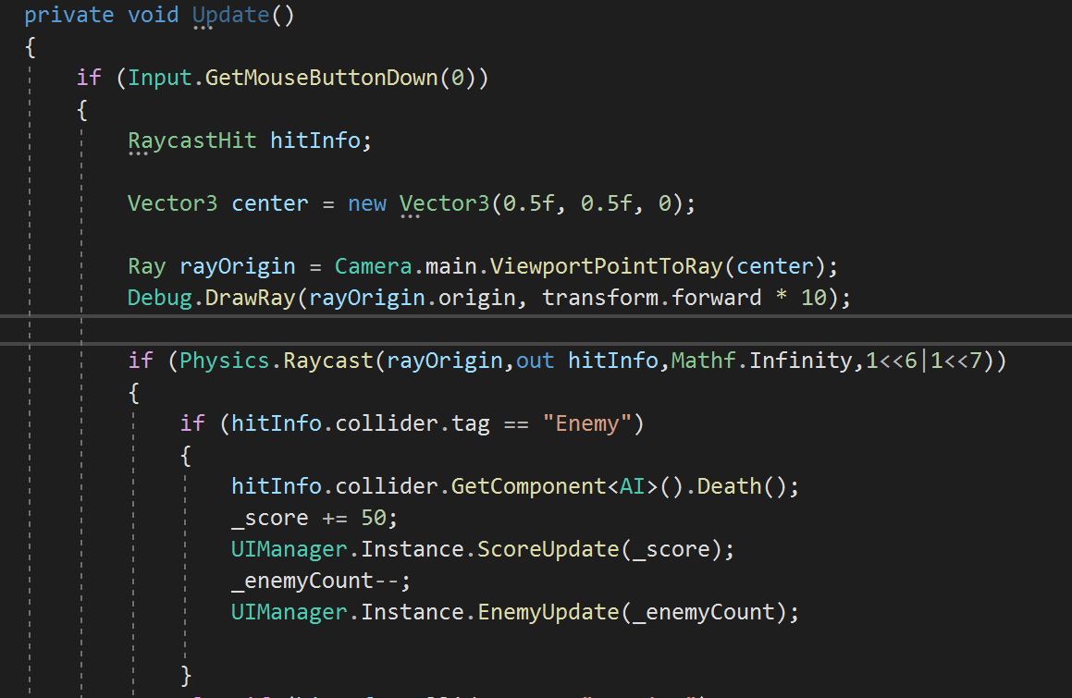Select the center variable name
Image resolution: width=1072 pixels, height=698 pixels.
click(269, 202)
